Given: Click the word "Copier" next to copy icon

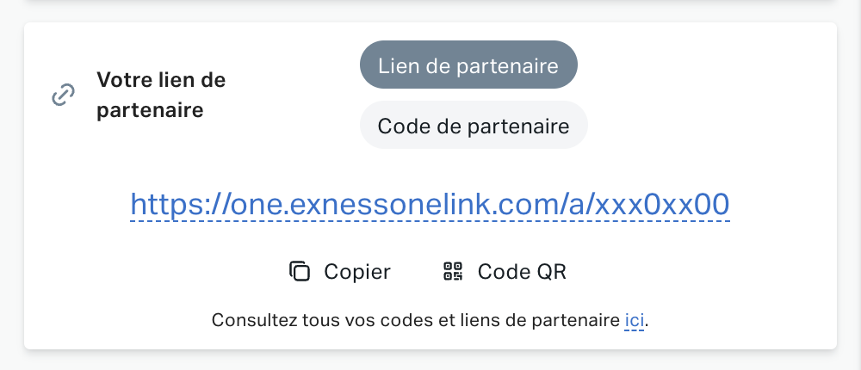Looking at the screenshot, I should tap(357, 272).
